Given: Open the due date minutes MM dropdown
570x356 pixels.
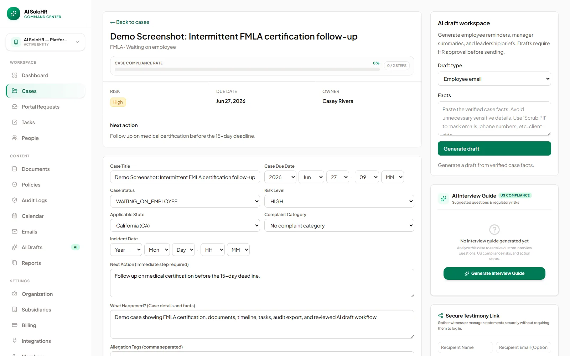Looking at the screenshot, I should tap(393, 177).
